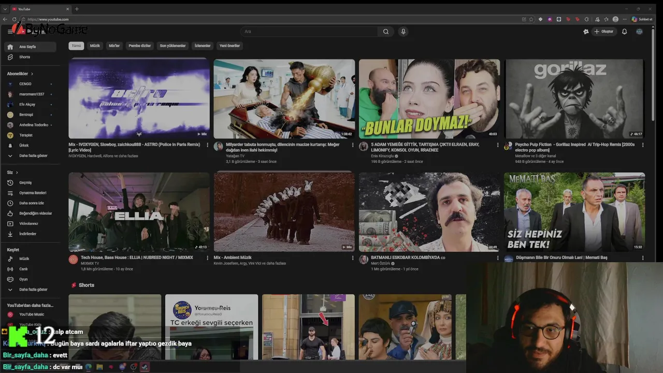Viewport: 663px width, 373px height.
Task: Play the Ambient Müzik mix thumbnail
Action: coord(284,212)
